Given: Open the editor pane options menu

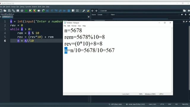Looking at the screenshot, I should click(88, 17).
